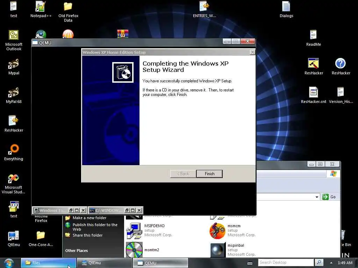Viewport: 358px width, 268px height.
Task: Click Finish in the Windows XP Setup wizard
Action: [209, 174]
